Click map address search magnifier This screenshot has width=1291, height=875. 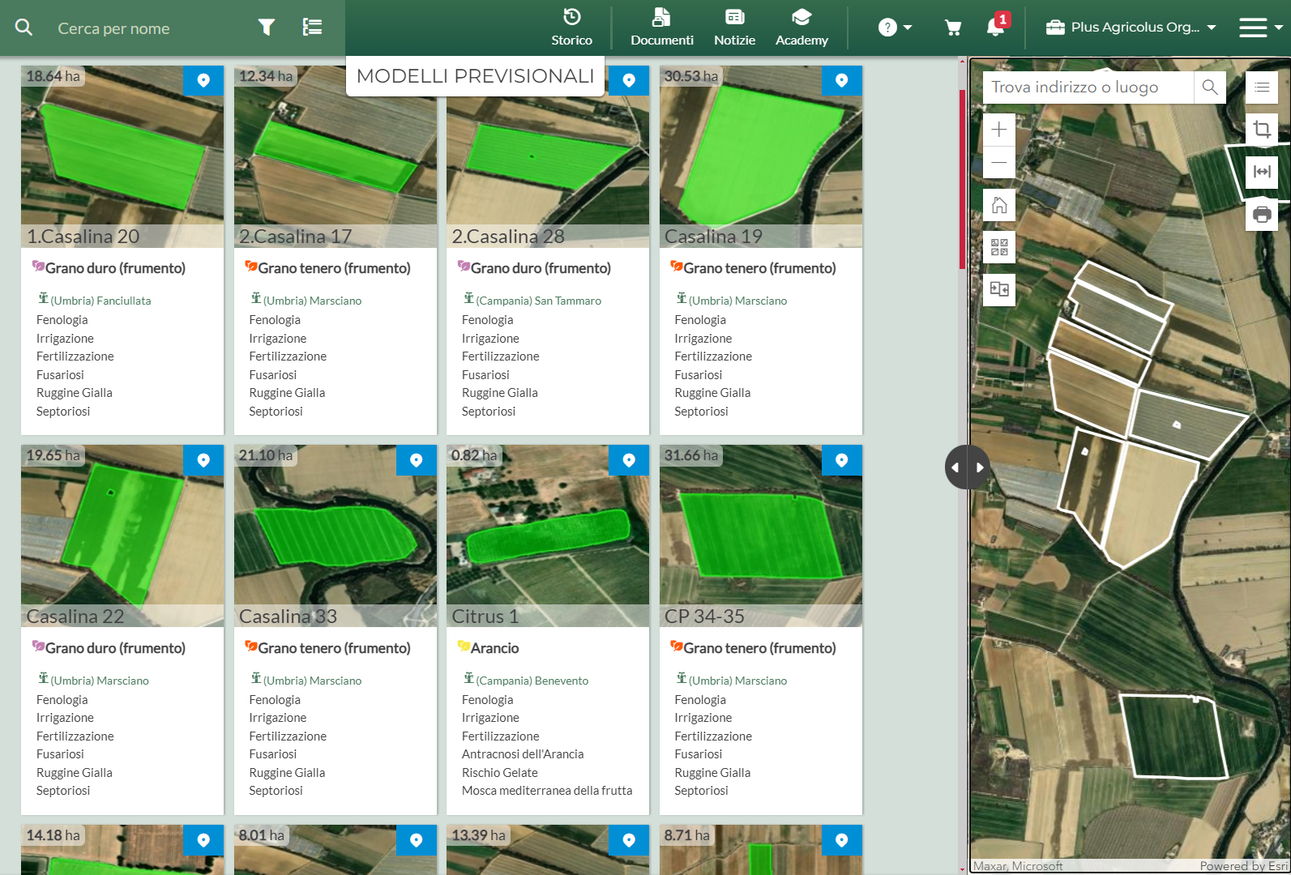click(x=1210, y=87)
